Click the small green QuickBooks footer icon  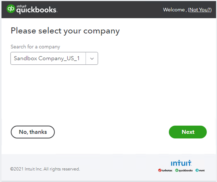[x=177, y=170]
